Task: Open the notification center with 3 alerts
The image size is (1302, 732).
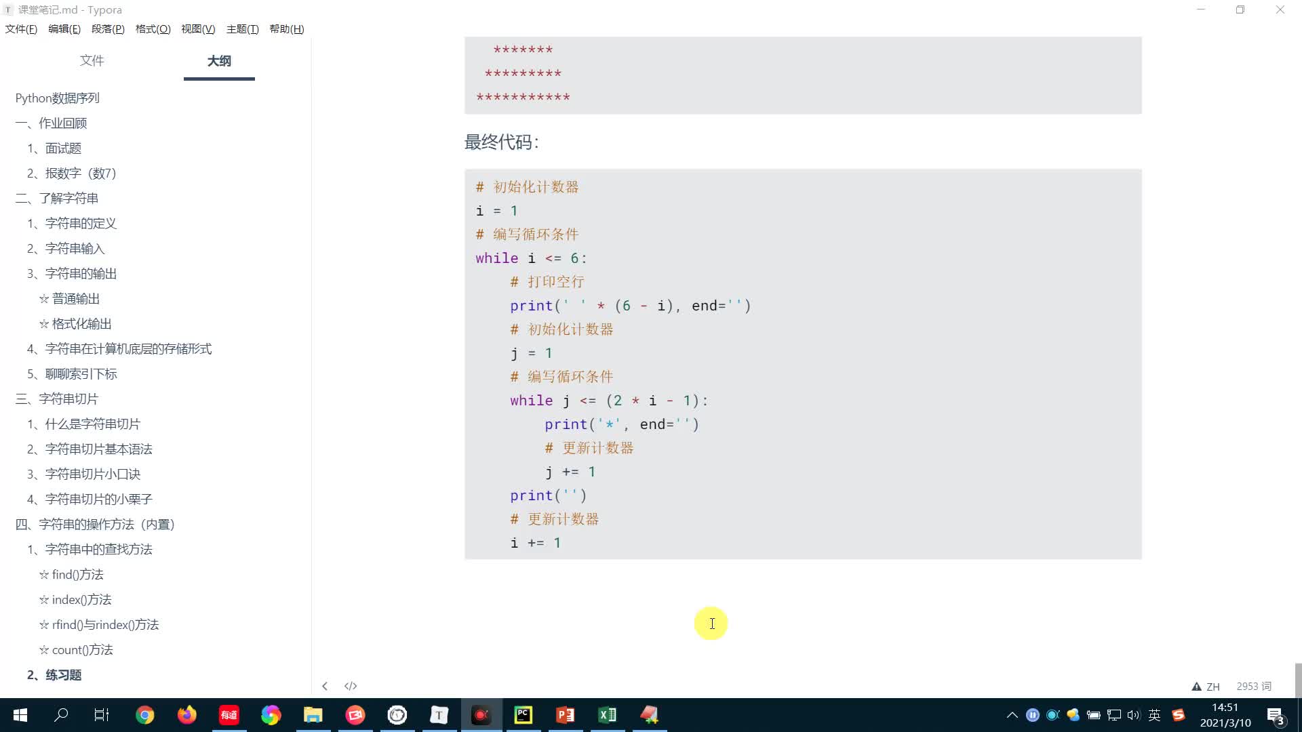Action: tap(1276, 716)
